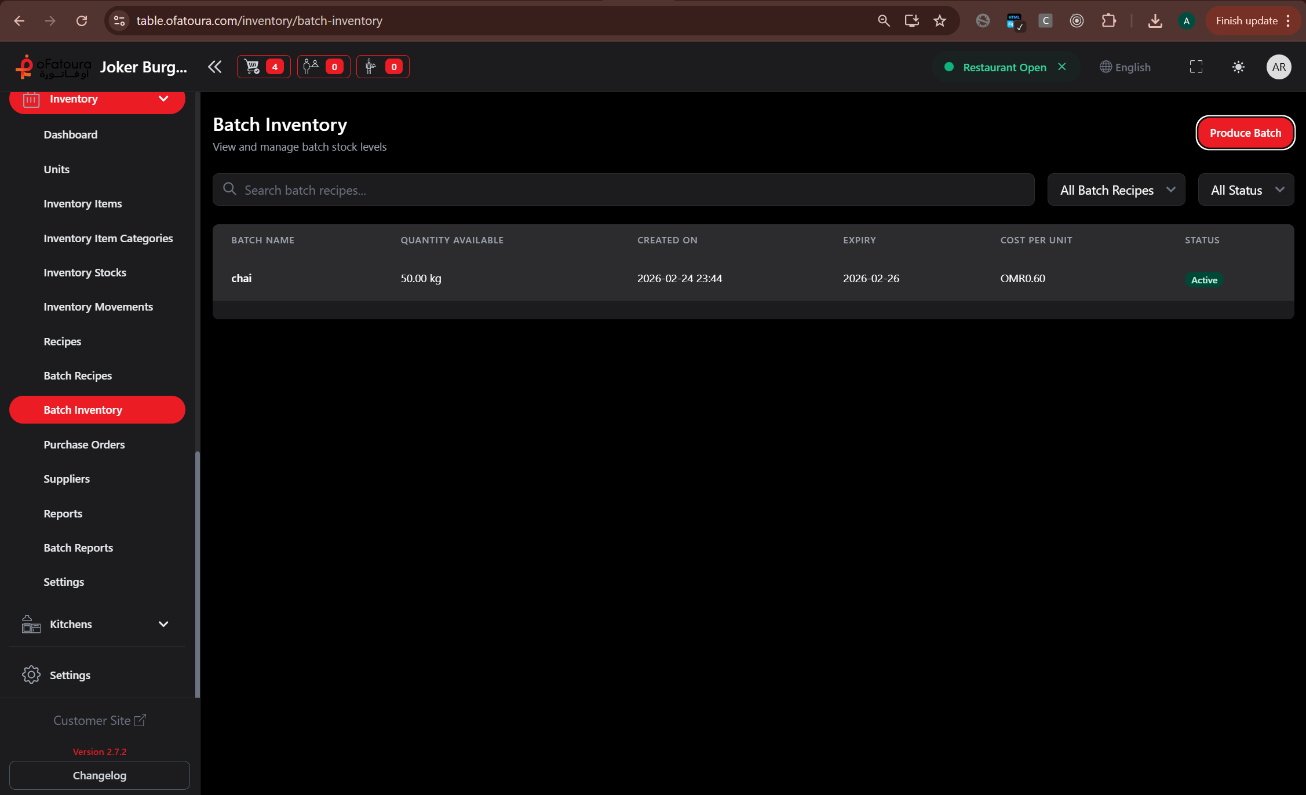Toggle light/dark theme sun icon
The height and width of the screenshot is (795, 1306).
1238,67
